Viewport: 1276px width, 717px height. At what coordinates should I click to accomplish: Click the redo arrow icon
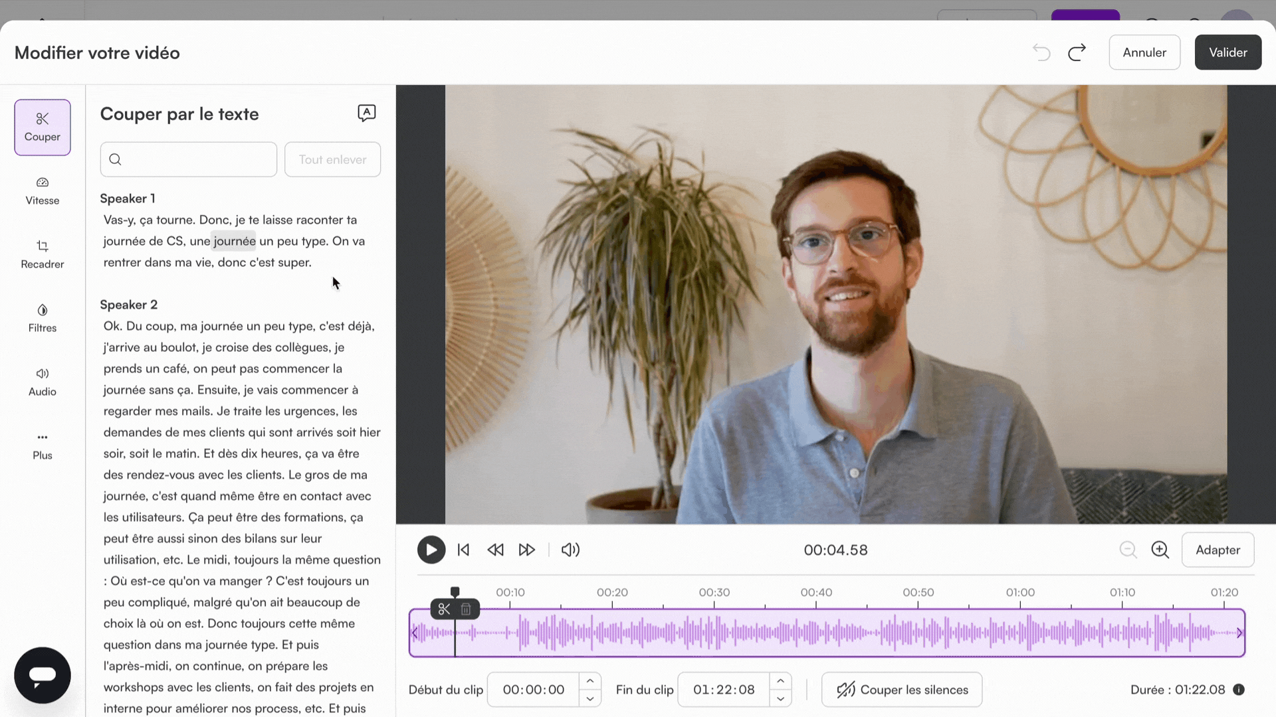[1077, 52]
